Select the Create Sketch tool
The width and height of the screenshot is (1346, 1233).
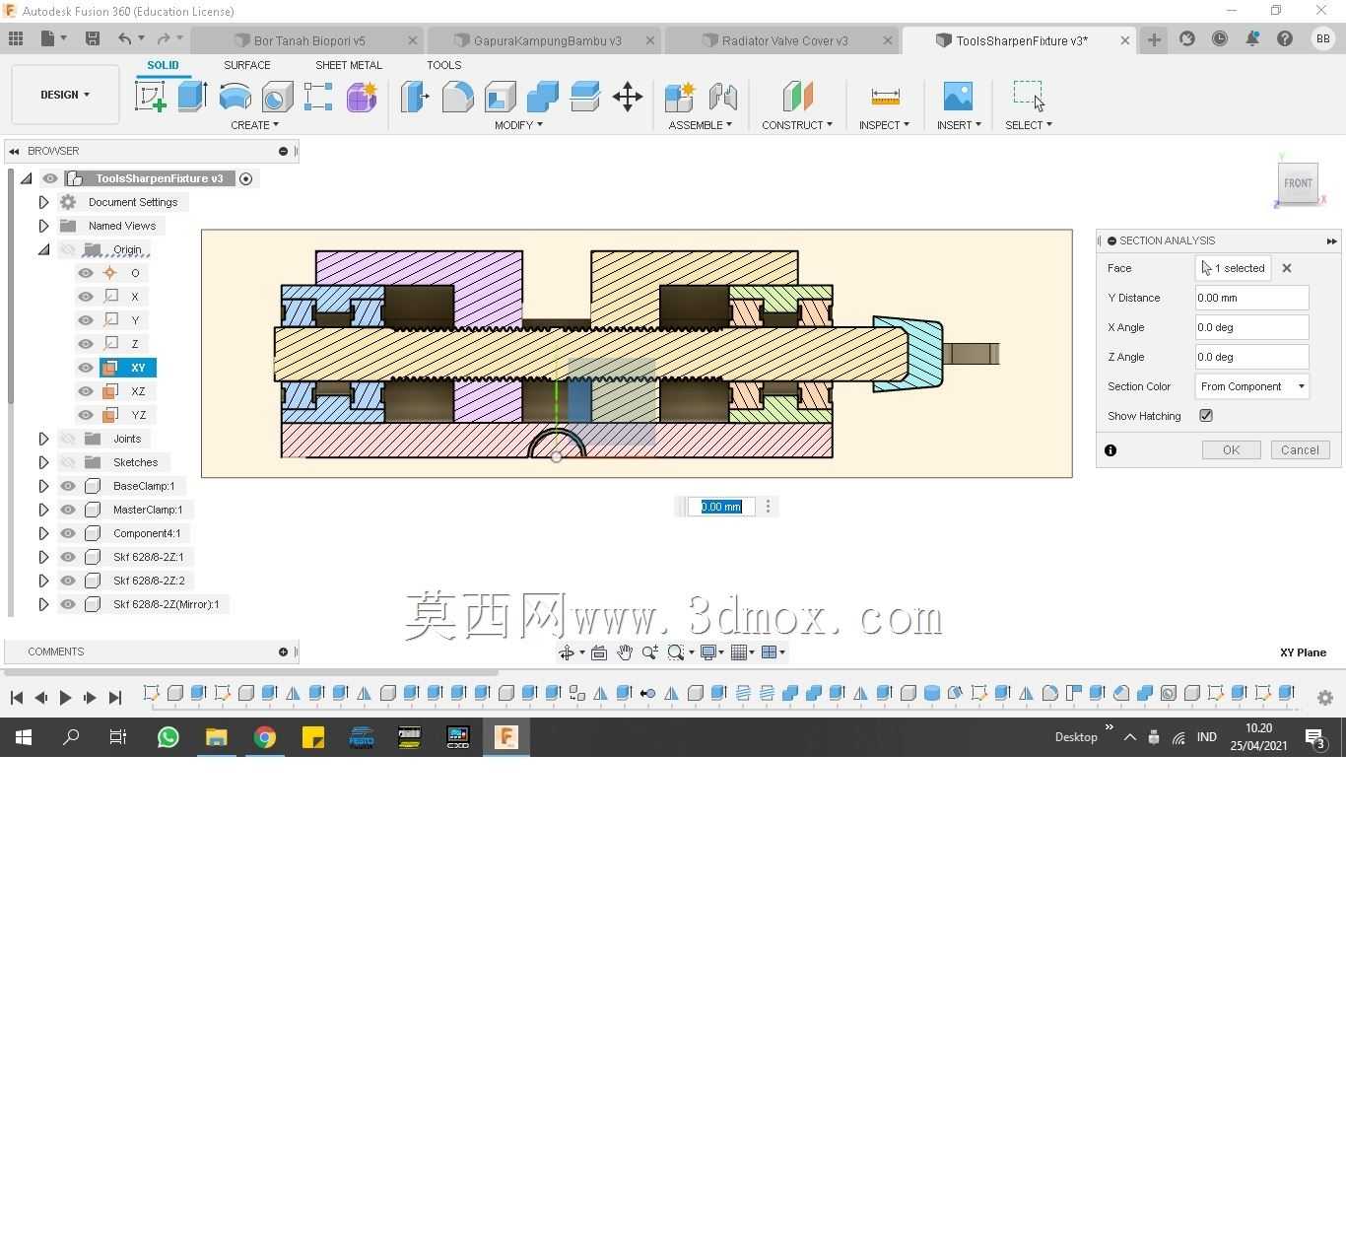[x=150, y=97]
